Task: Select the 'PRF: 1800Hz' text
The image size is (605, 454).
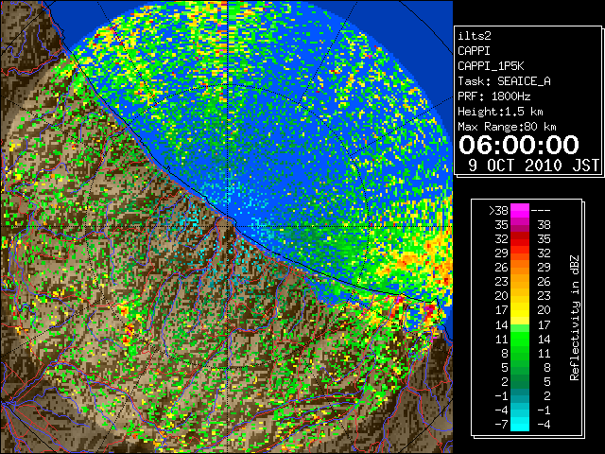Action: click(493, 96)
